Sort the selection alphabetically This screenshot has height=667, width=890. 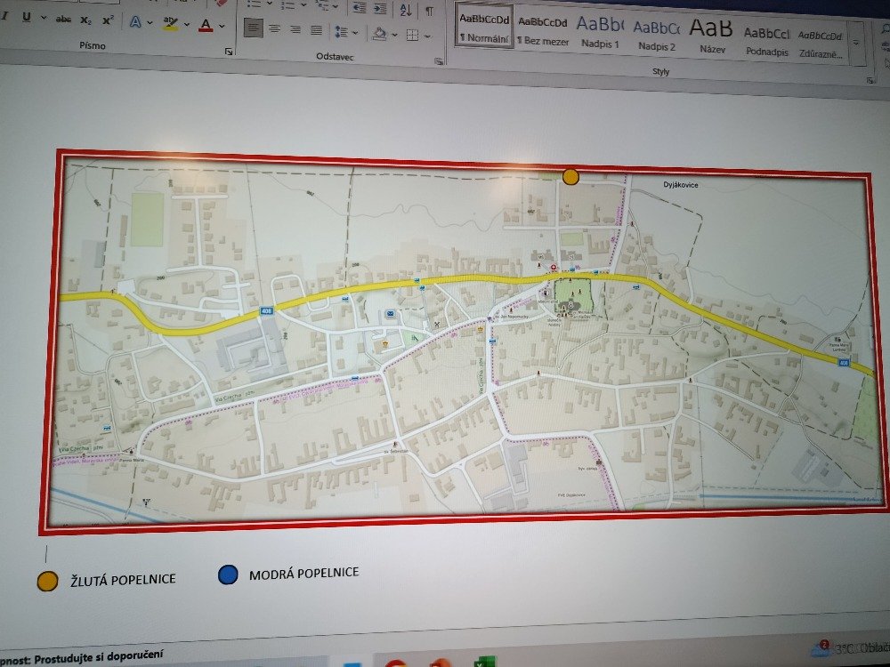(405, 11)
